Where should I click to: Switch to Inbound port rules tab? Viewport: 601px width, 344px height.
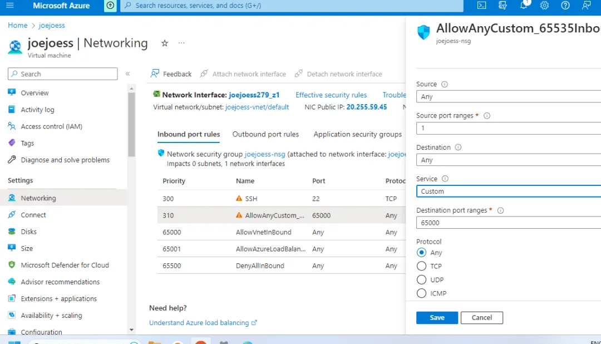[x=189, y=134]
